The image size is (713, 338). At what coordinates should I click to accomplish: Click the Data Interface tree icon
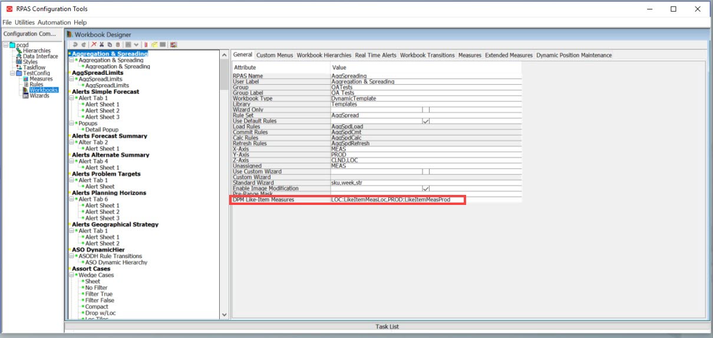19,56
